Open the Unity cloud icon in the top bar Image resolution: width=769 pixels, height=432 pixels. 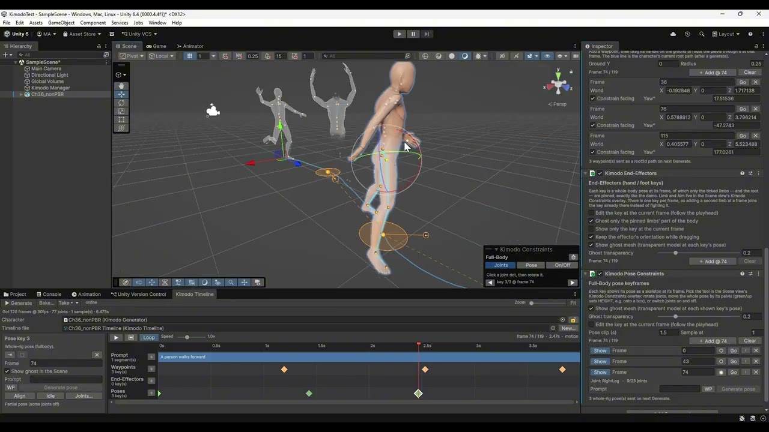(673, 34)
